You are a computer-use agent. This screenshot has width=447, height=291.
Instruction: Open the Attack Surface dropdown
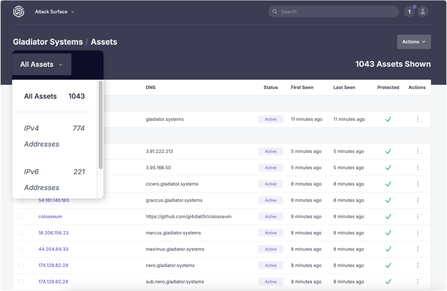[55, 12]
